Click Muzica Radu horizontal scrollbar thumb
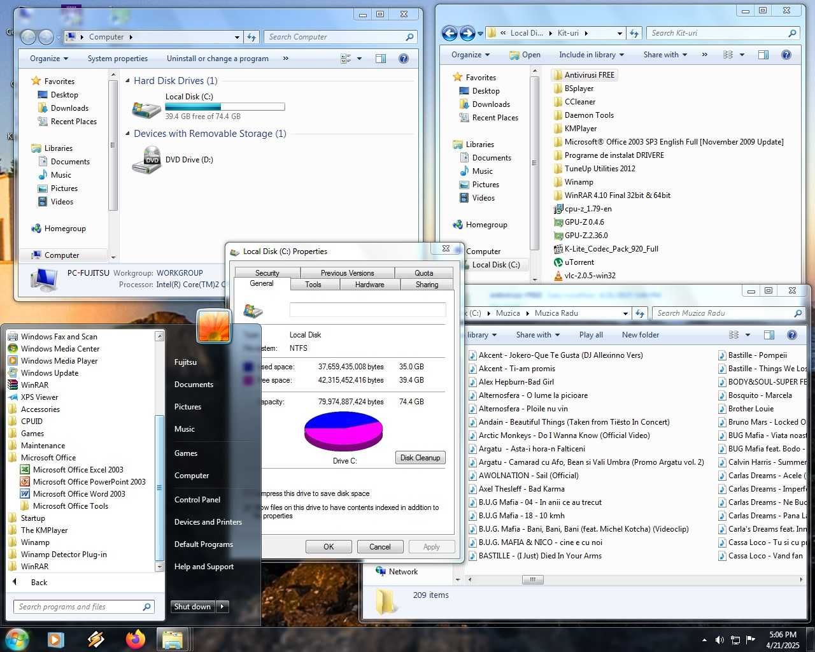 (x=532, y=579)
